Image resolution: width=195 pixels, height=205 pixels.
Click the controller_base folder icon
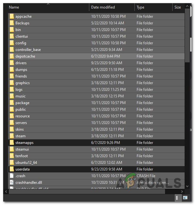pos(12,50)
